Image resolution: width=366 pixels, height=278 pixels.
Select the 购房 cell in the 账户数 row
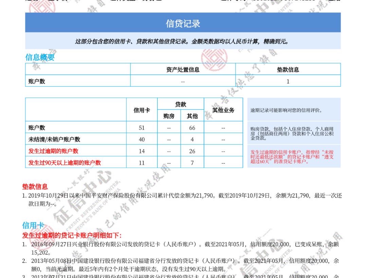pyautogui.click(x=169, y=128)
